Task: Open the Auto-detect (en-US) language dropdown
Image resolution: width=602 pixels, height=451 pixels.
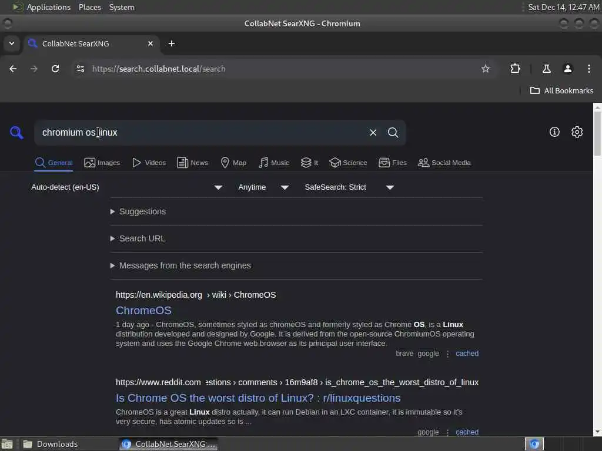Action: coord(127,187)
